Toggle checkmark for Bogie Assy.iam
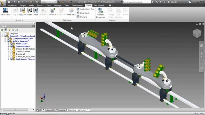This screenshot has width=205, height=115. pyautogui.click(x=11, y=46)
